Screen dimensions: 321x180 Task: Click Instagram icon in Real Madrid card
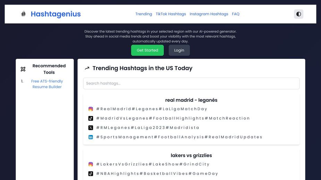[91, 109]
